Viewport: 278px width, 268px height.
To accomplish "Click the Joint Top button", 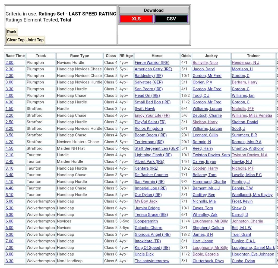I will [x=35, y=40].
